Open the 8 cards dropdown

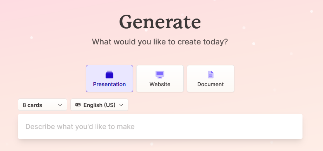tap(43, 105)
